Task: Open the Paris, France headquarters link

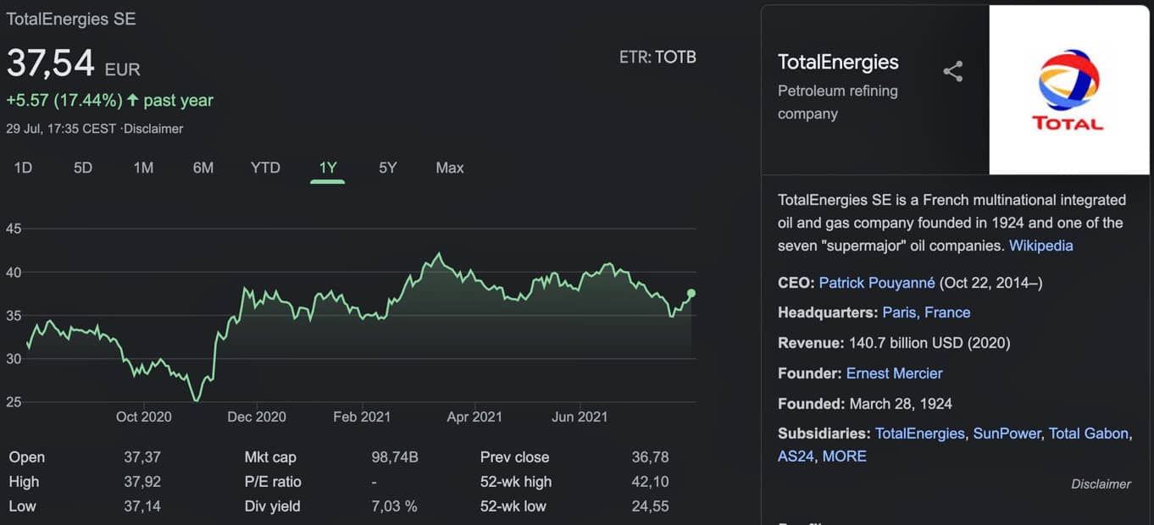Action: tap(926, 312)
